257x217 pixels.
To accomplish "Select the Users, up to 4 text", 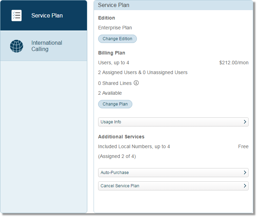I will (113, 63).
